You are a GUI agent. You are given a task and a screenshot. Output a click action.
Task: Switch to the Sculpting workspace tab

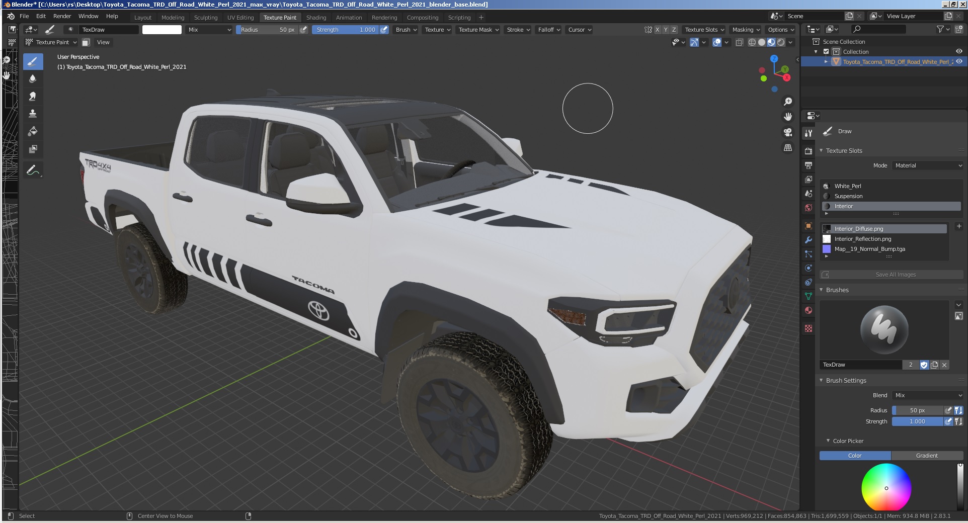tap(206, 18)
